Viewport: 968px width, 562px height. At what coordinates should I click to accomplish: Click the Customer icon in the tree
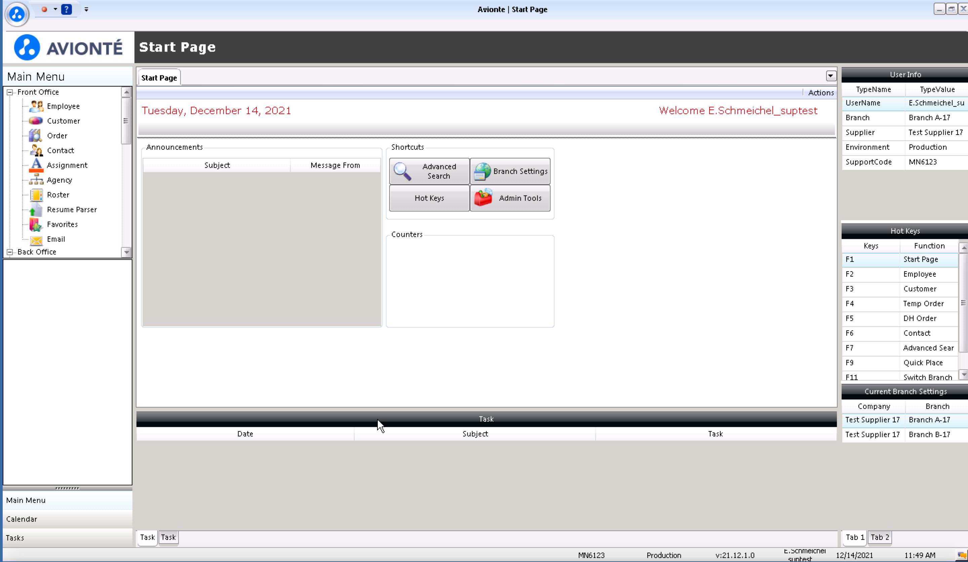(x=36, y=121)
